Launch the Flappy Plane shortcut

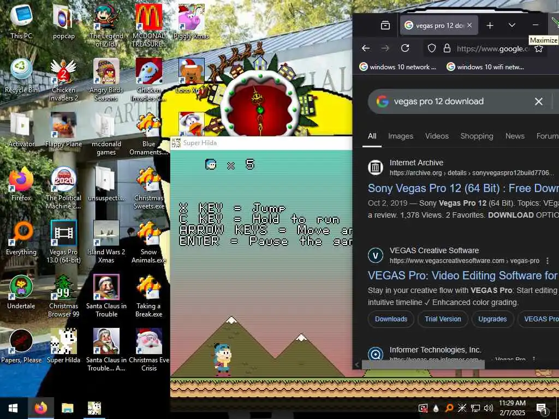pos(63,130)
